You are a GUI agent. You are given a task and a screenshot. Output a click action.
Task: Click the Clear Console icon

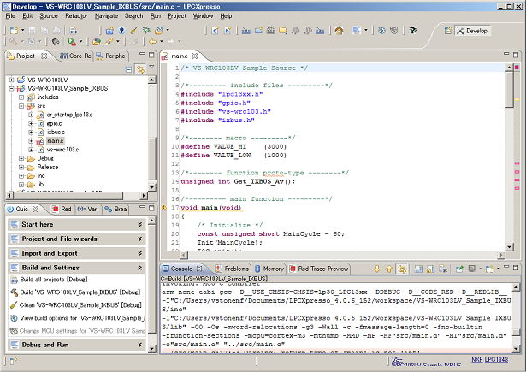[443, 269]
